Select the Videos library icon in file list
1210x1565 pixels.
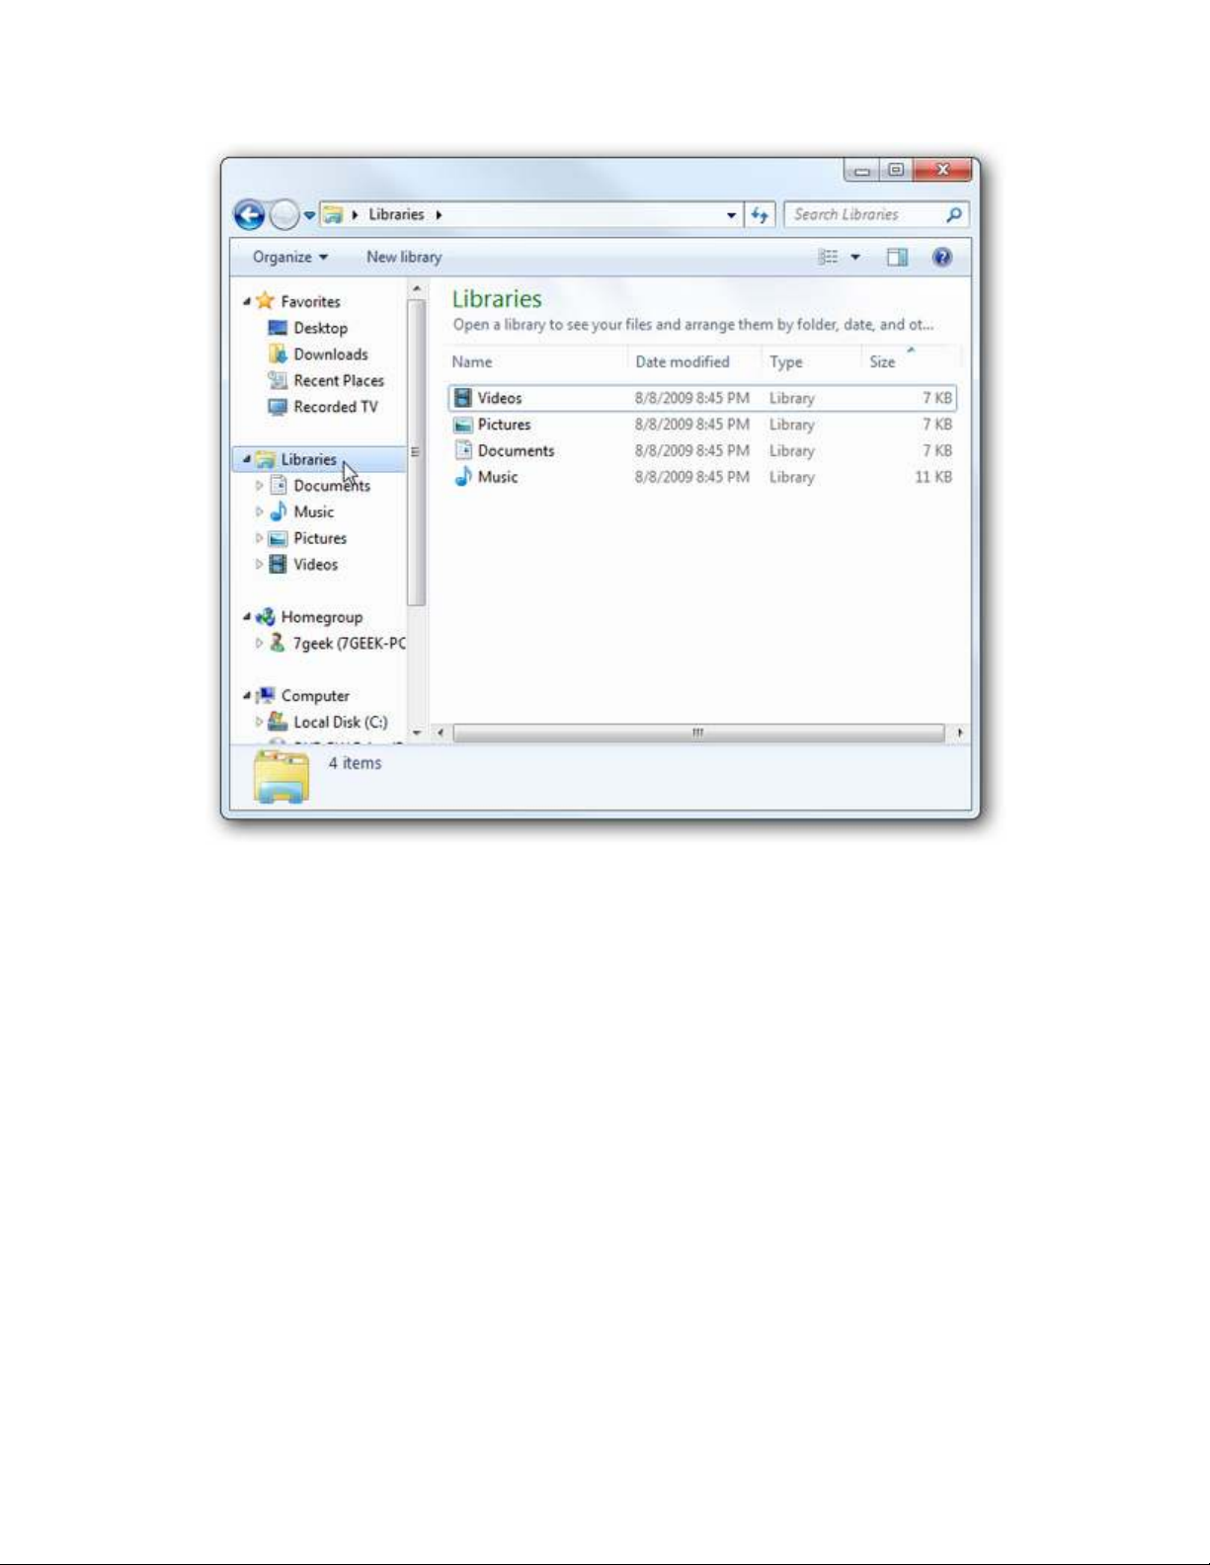pos(462,398)
